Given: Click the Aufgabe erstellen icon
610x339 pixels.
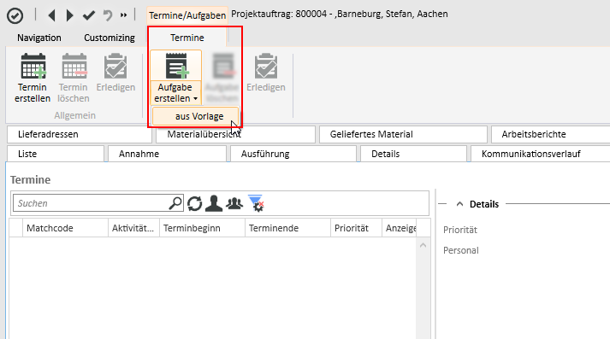Looking at the screenshot, I should [x=176, y=67].
